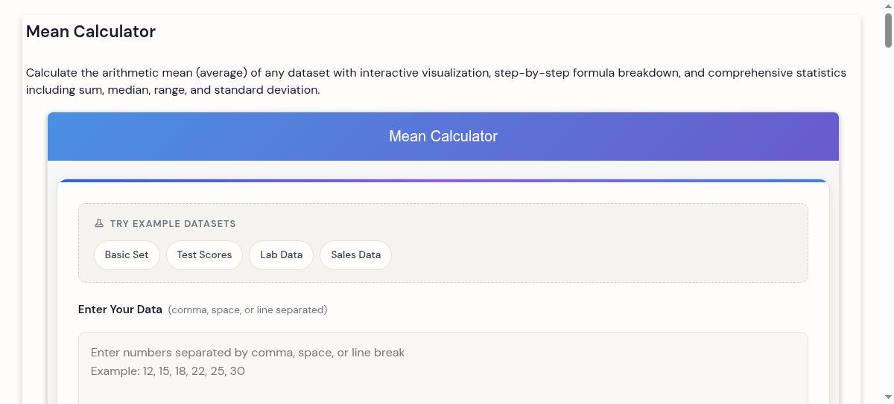This screenshot has width=894, height=404.
Task: Load the Basic Set example dataset
Action: click(127, 254)
